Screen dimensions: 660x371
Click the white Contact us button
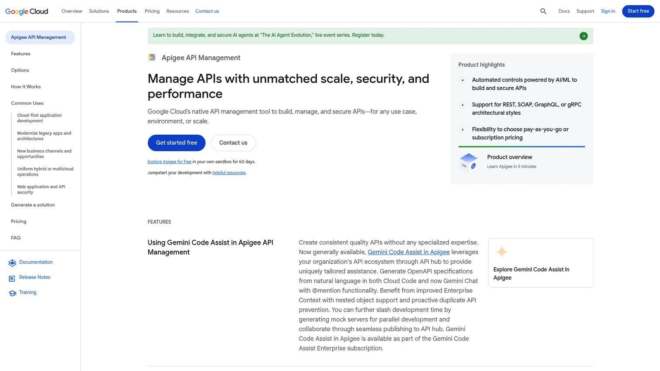[x=233, y=143]
